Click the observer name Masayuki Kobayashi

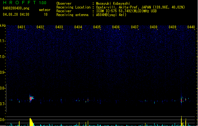(x=113, y=3)
